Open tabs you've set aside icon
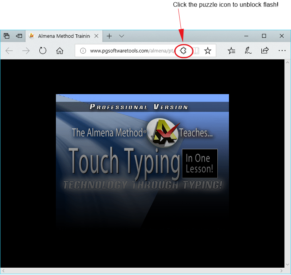Viewport: 291px width, 275px height. pyautogui.click(x=7, y=36)
